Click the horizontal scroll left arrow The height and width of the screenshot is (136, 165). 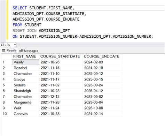coord(19,45)
